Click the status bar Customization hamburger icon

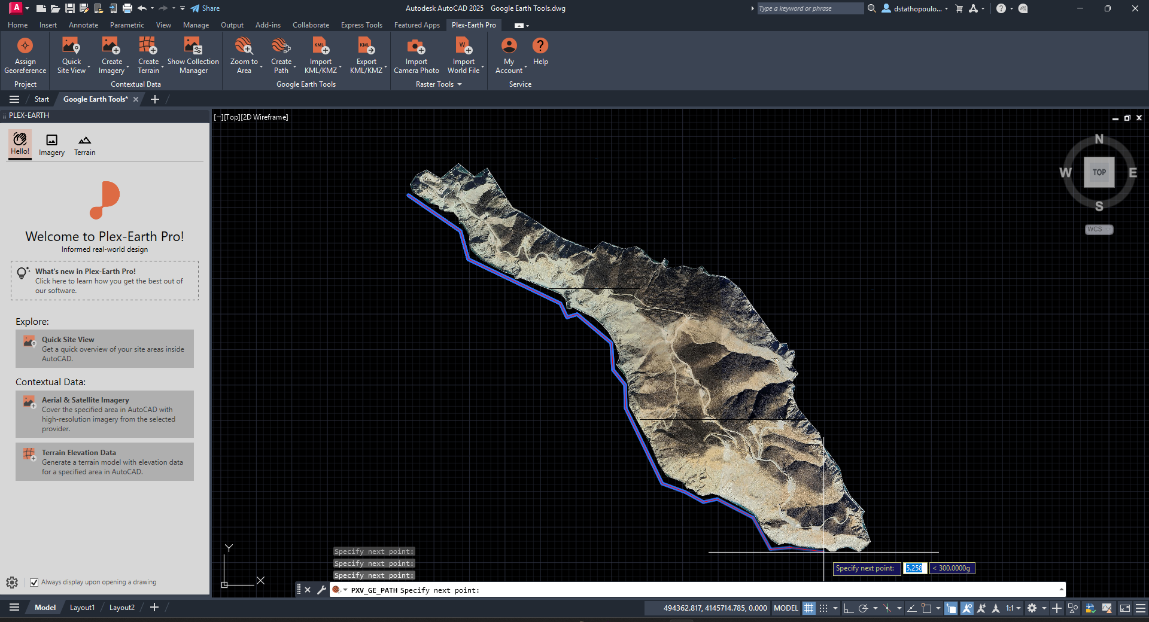click(x=1141, y=608)
